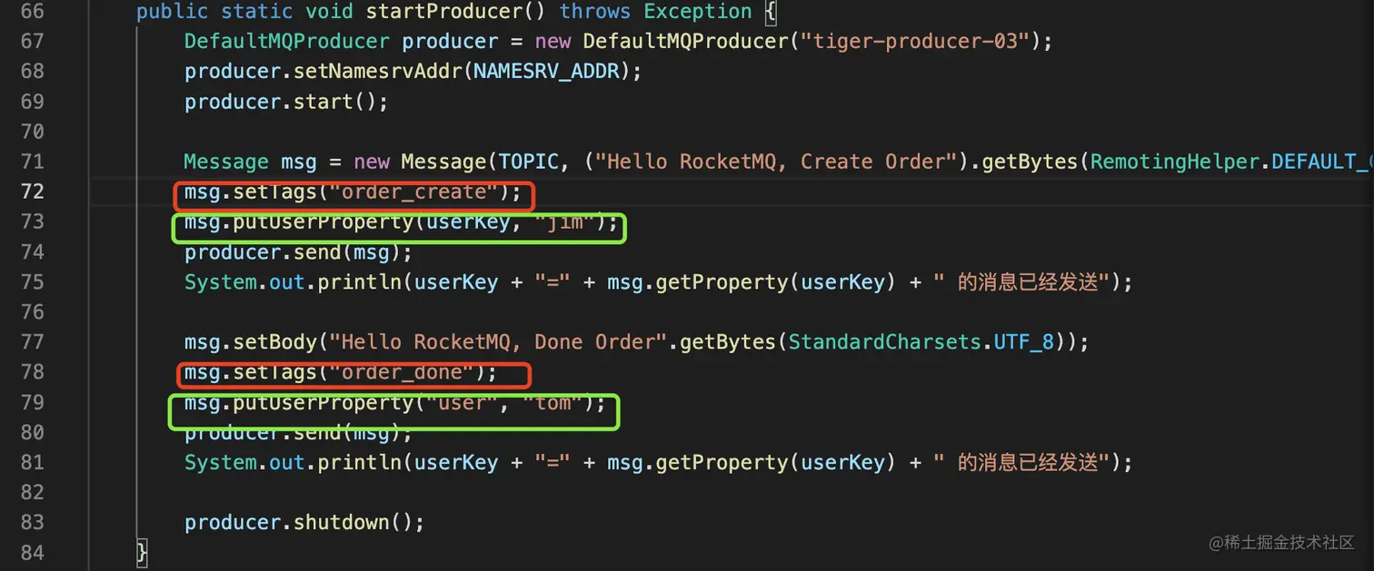This screenshot has height=571, width=1374.
Task: Click line number 72 in gutter
Action: [32, 192]
